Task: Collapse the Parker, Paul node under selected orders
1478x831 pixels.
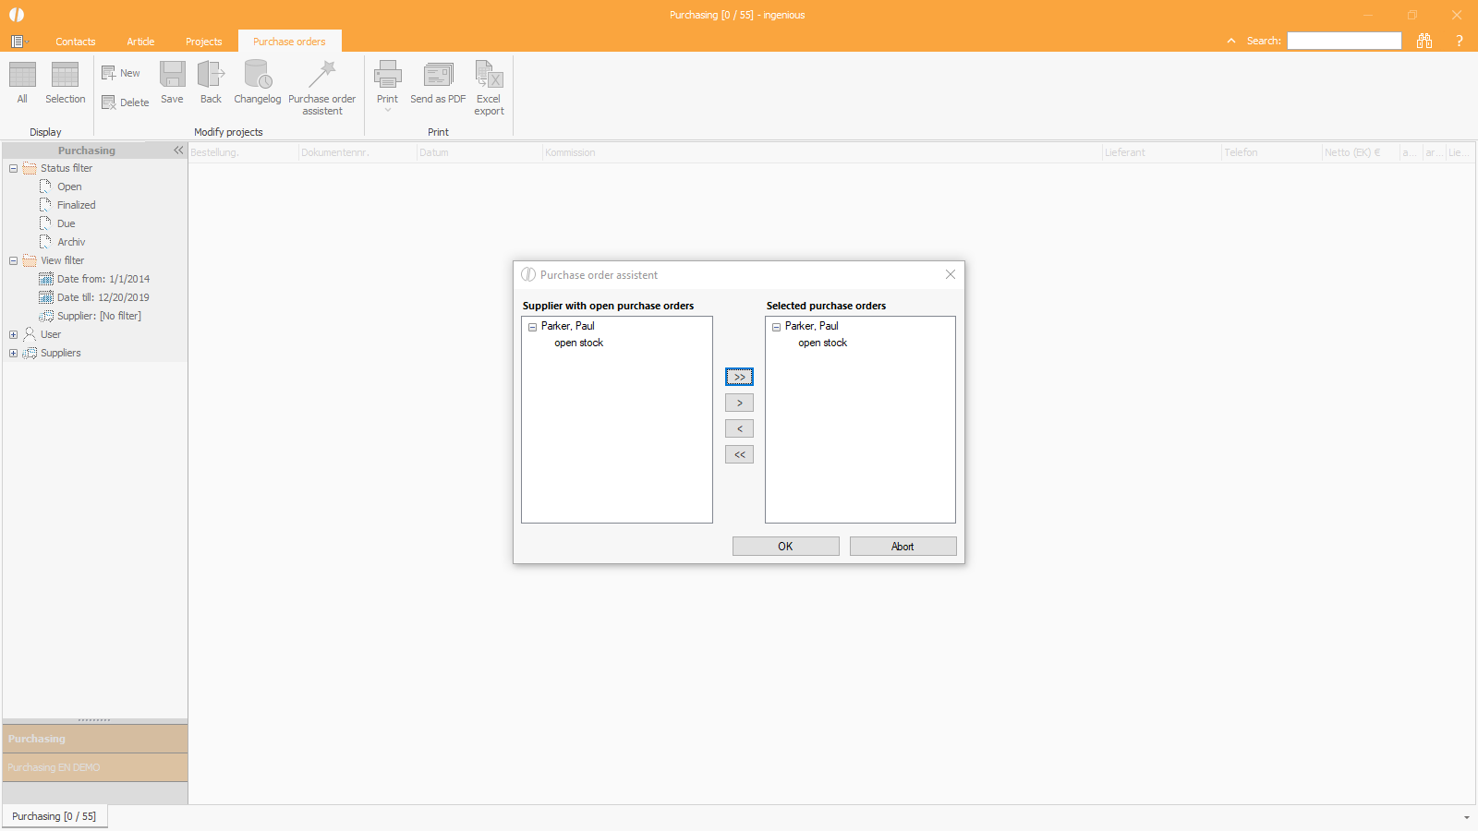Action: (x=776, y=326)
